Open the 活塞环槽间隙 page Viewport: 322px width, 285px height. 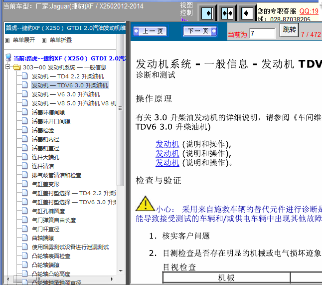tap(48, 112)
